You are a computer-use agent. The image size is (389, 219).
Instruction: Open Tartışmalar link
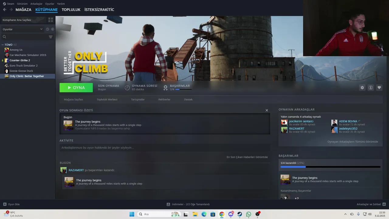(138, 99)
